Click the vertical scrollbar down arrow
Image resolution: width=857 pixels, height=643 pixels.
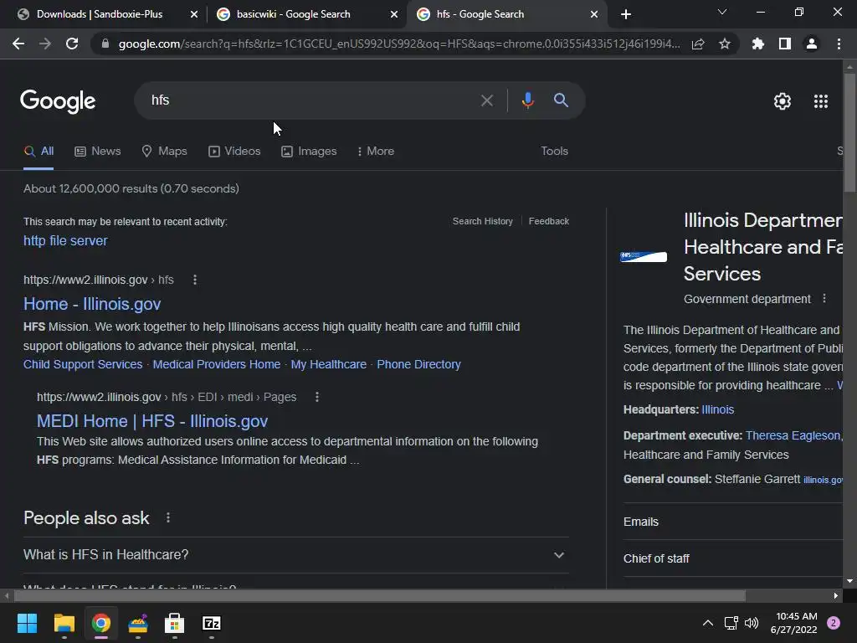[x=849, y=582]
